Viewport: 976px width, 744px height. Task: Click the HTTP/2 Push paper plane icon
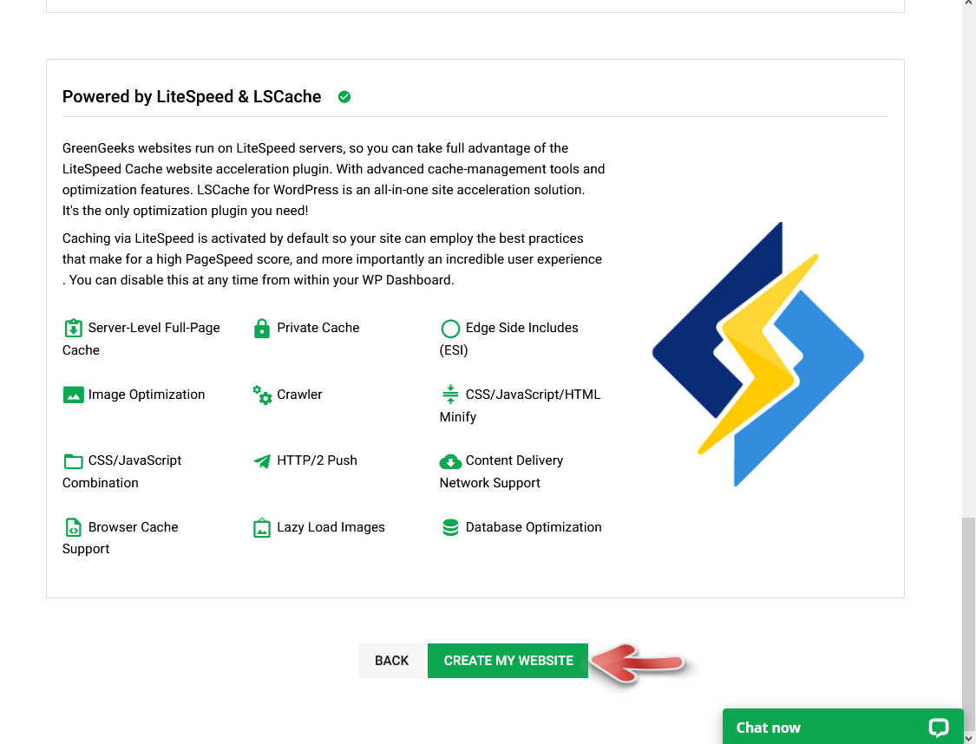(x=262, y=461)
